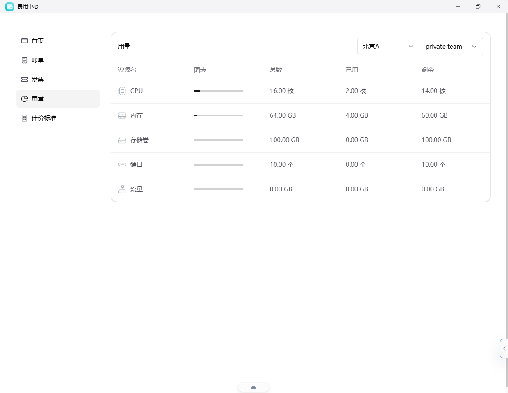Click the up-arrow handle at bottom center
508x393 pixels.
254,387
